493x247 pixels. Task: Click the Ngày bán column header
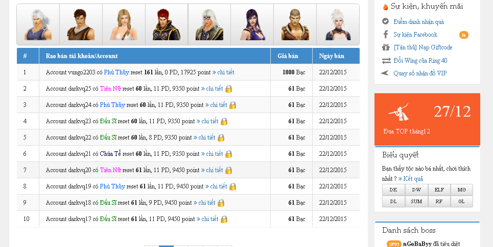tap(332, 56)
